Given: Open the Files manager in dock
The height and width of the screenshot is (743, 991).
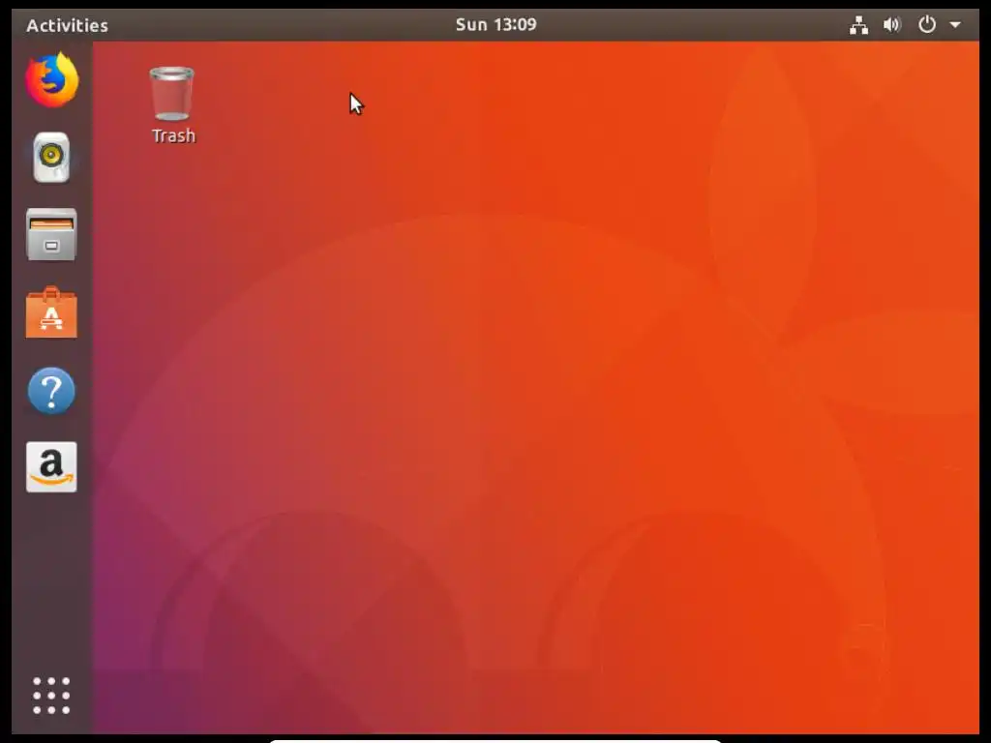Looking at the screenshot, I should tap(51, 234).
